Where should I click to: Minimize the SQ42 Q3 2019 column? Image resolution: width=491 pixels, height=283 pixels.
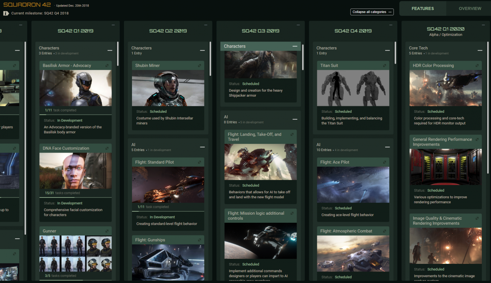click(298, 25)
